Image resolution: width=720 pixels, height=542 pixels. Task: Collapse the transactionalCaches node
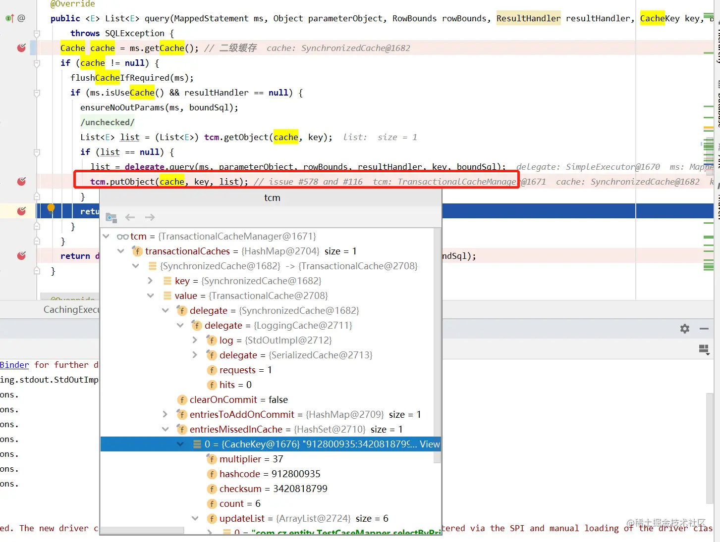[x=121, y=251]
